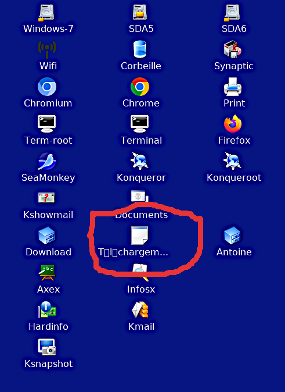Image resolution: width=285 pixels, height=392 pixels.
Task: Open the Antoine folder icon
Action: [233, 235]
